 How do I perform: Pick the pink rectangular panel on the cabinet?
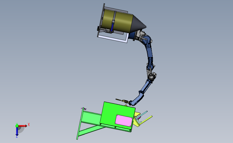coord(124,121)
